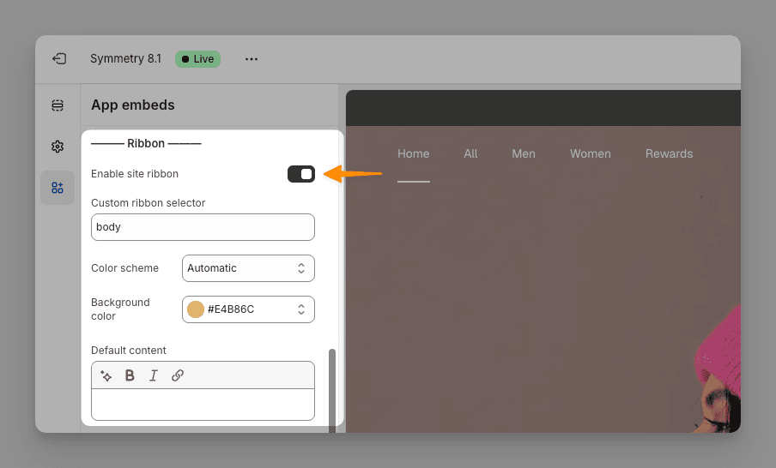Expand the Background color #E4B86C dropdown
Screen dimensions: 776x468
tap(248, 309)
